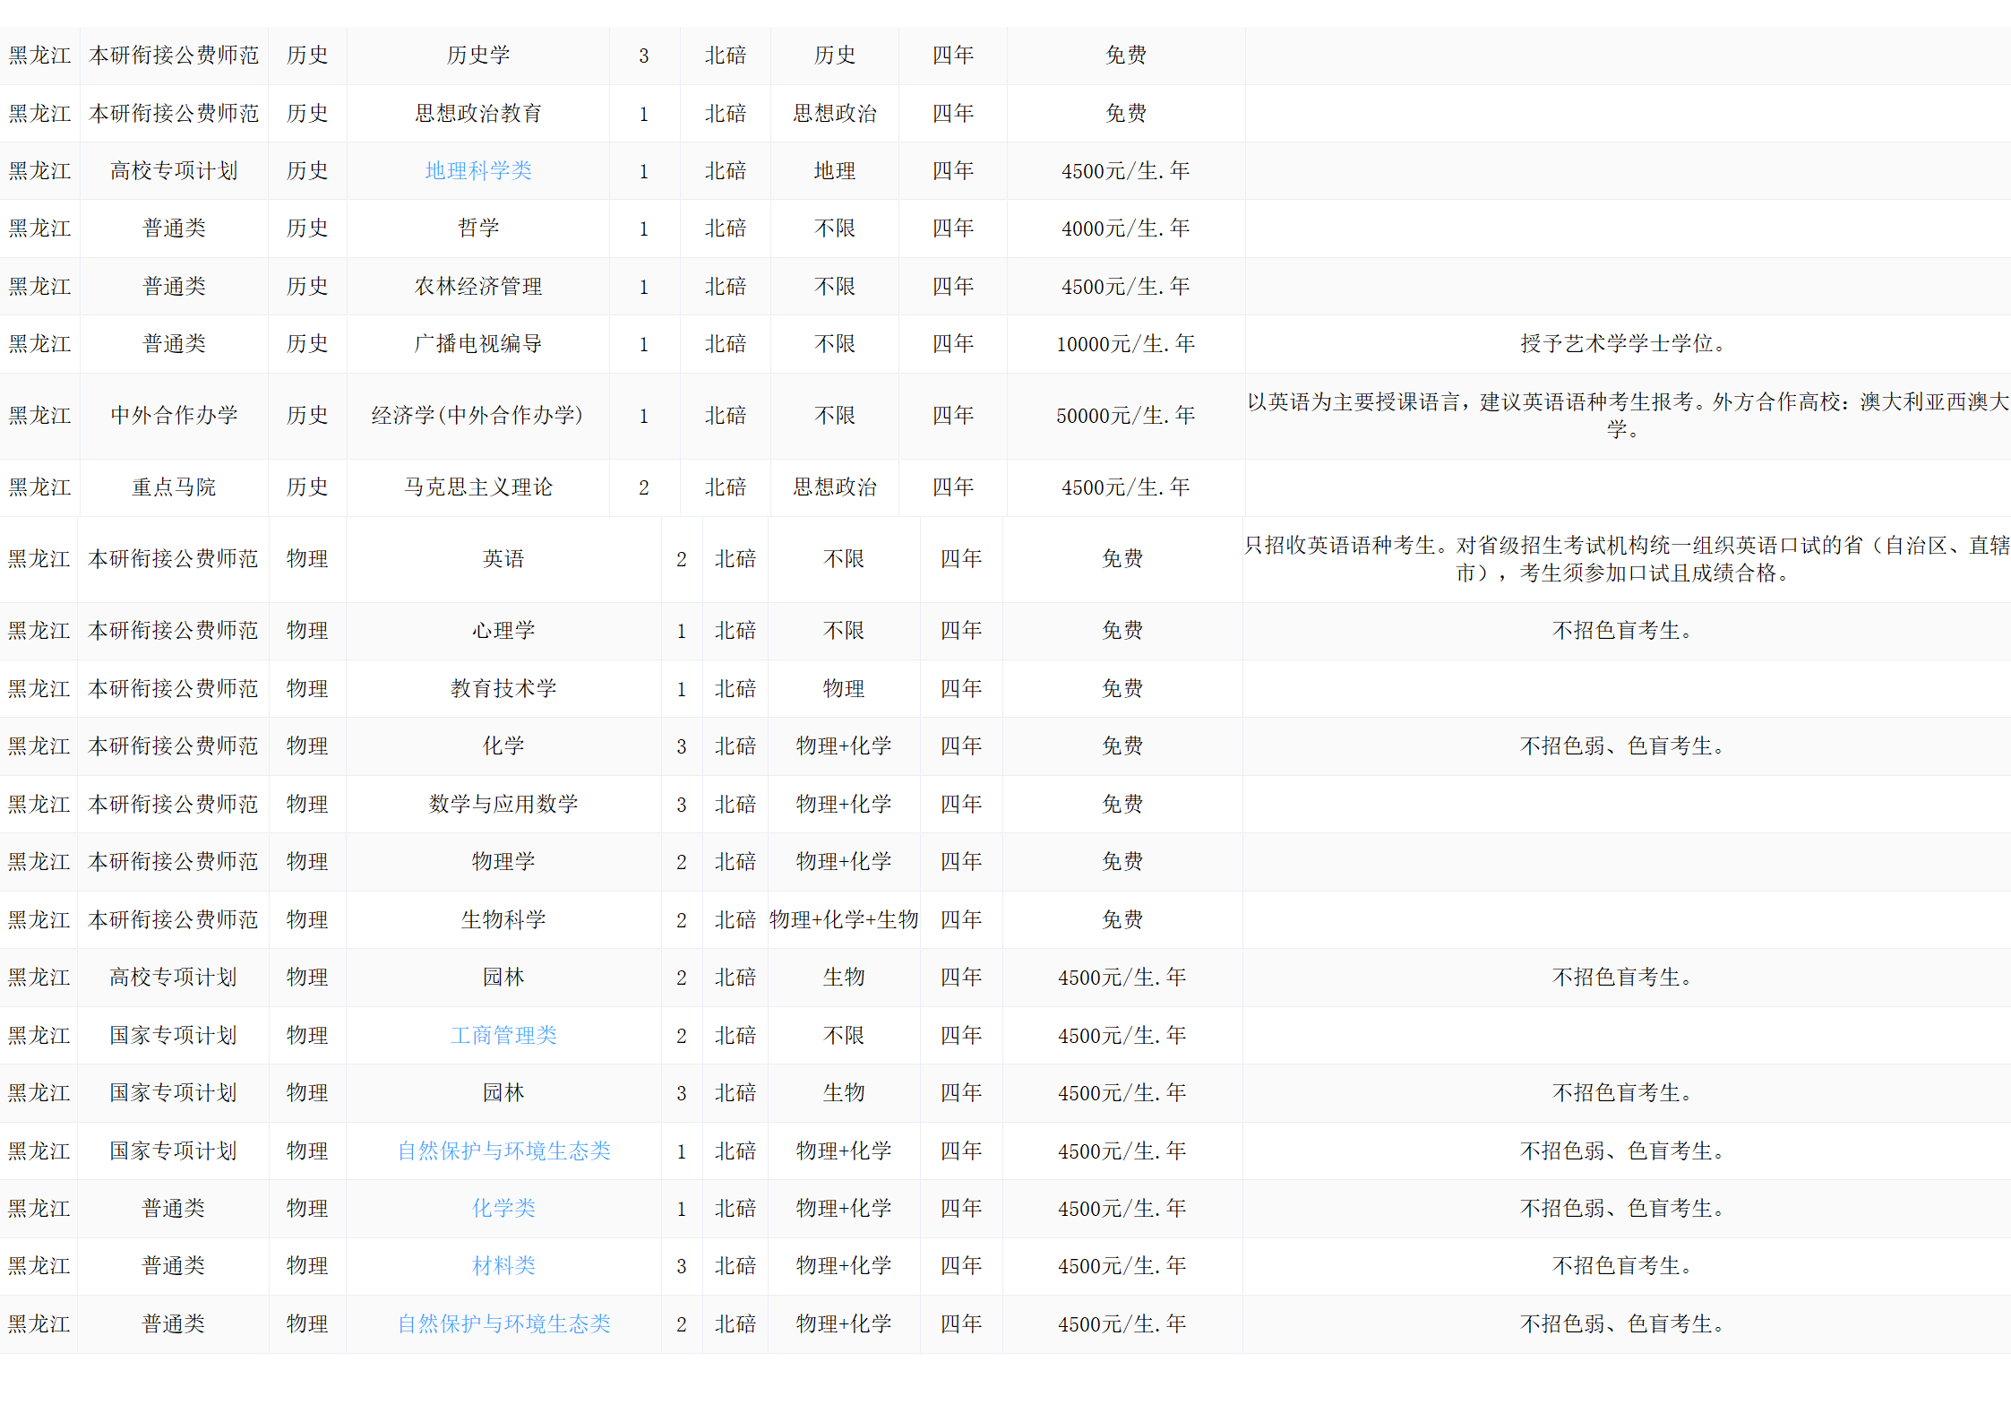Click 自然保护与环境生态类 link in 国家专项计划 row
This screenshot has height=1422, width=2011.
[503, 1151]
